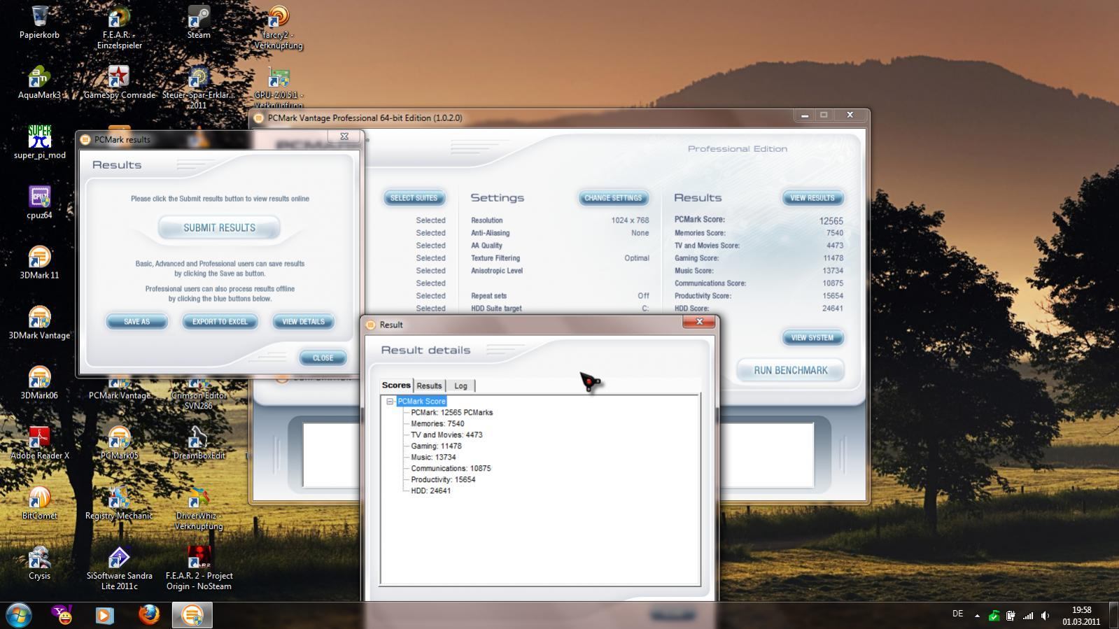
Task: Open Adobe Reader X desktop icon
Action: 39,444
